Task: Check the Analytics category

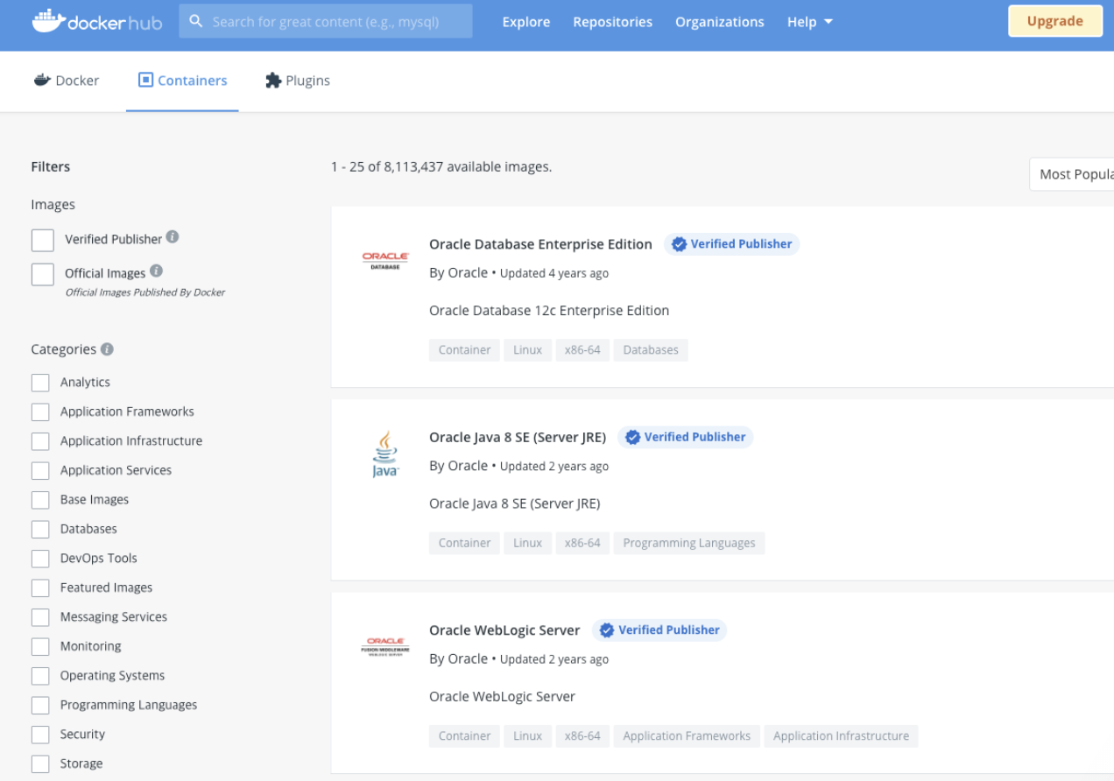Action: [40, 383]
